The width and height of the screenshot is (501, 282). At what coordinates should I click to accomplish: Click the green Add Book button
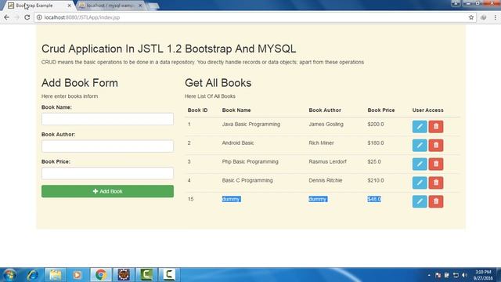coord(108,191)
